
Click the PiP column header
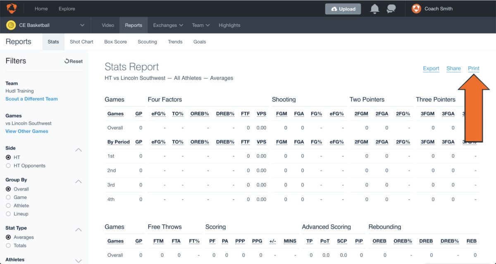pos(359,241)
